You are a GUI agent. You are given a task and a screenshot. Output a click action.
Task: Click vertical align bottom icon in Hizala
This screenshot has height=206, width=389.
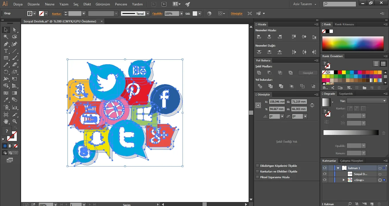[314, 37]
